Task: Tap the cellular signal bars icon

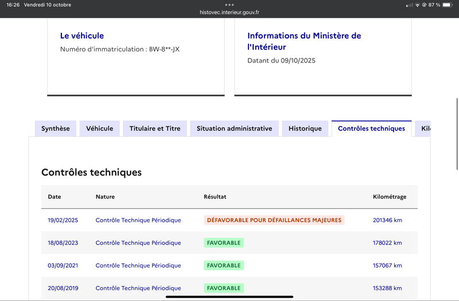Action: (x=409, y=5)
